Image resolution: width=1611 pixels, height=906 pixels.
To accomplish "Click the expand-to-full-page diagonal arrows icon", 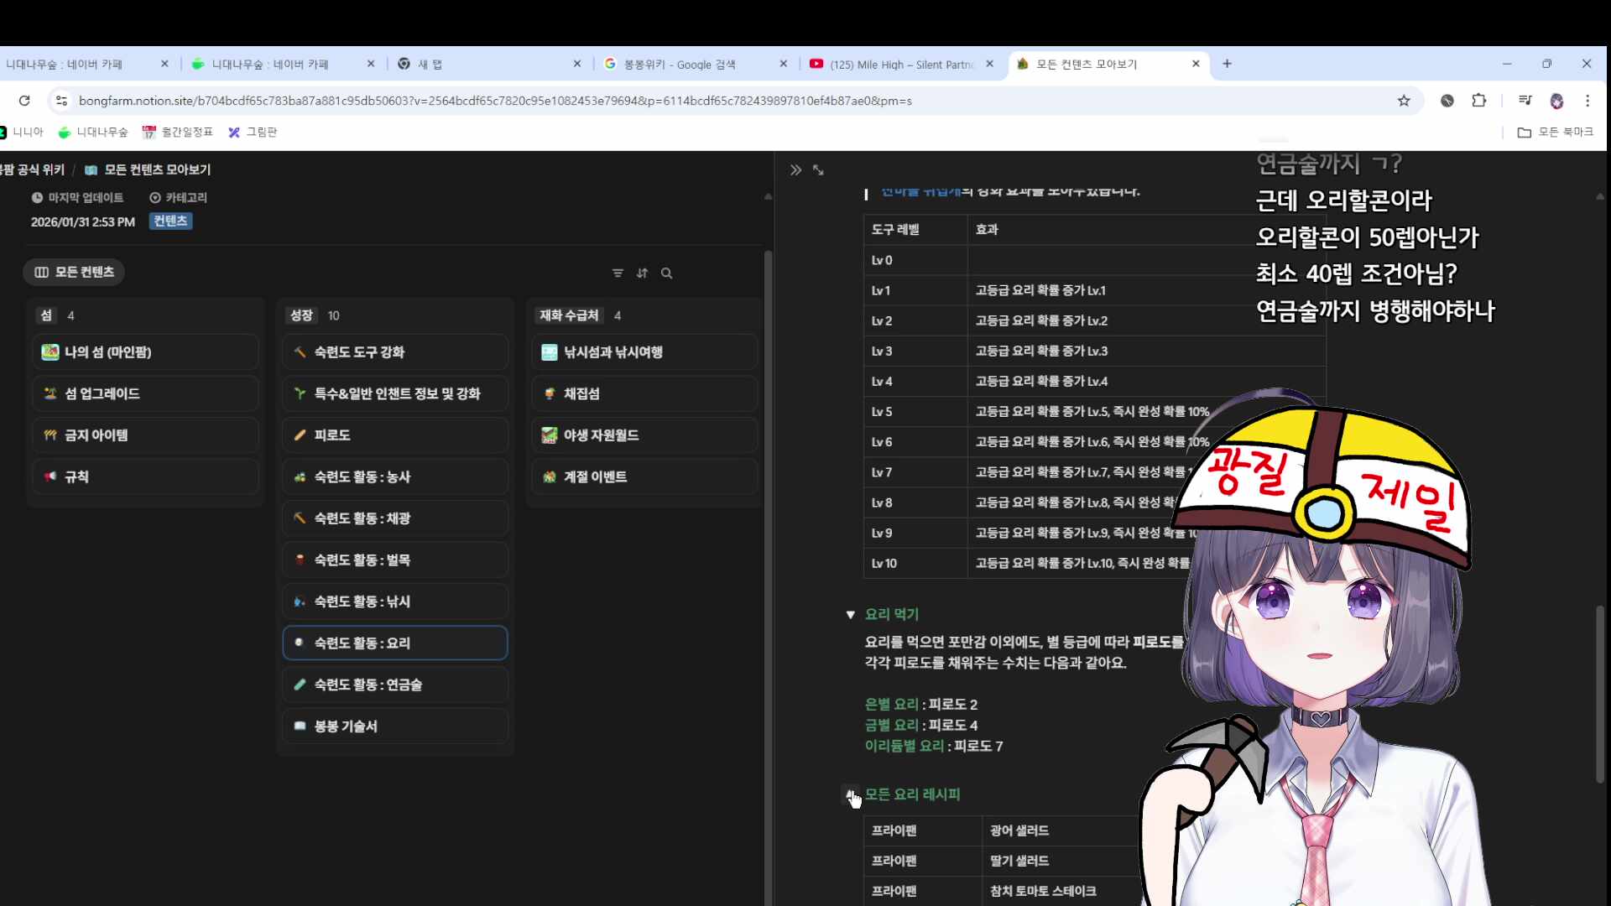I will click(x=819, y=169).
